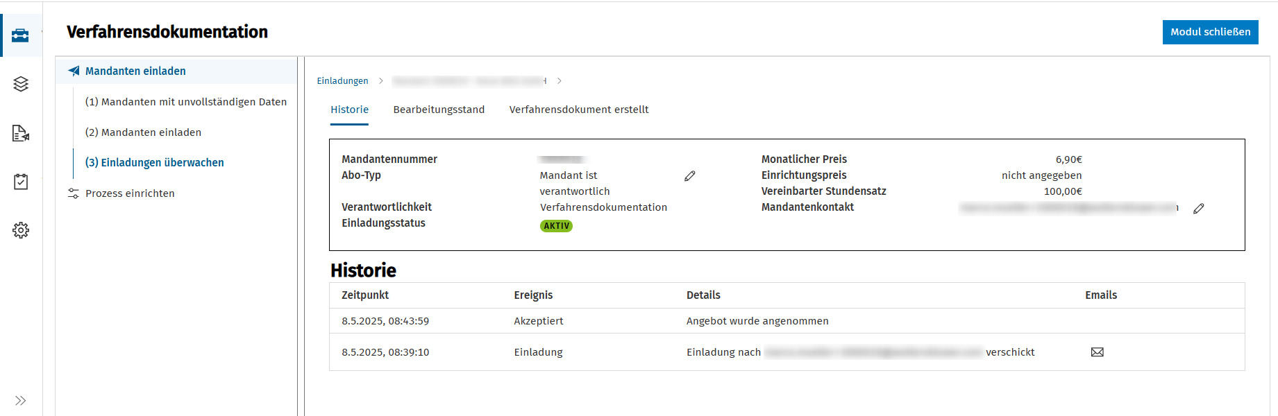Select timestamp 8.5.2025, 08:39:10
The width and height of the screenshot is (1278, 416).
(385, 352)
